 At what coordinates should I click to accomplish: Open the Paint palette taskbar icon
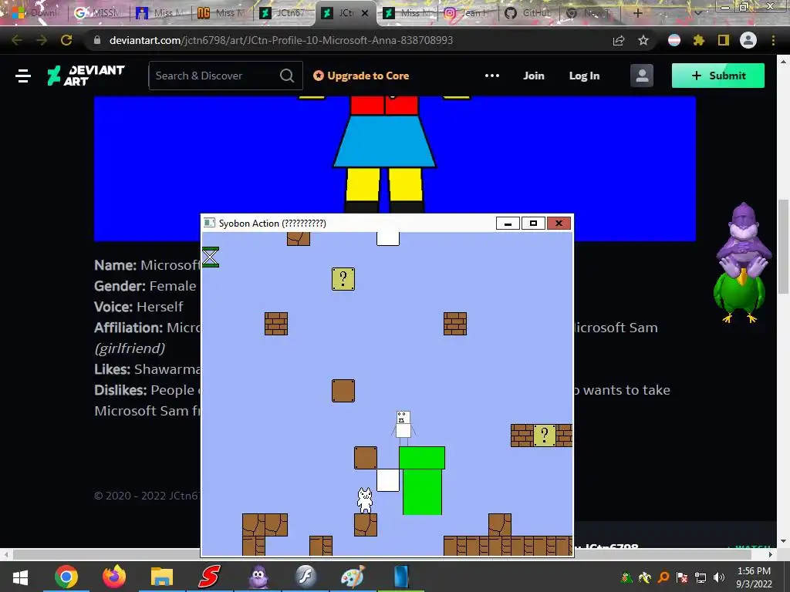click(x=353, y=577)
